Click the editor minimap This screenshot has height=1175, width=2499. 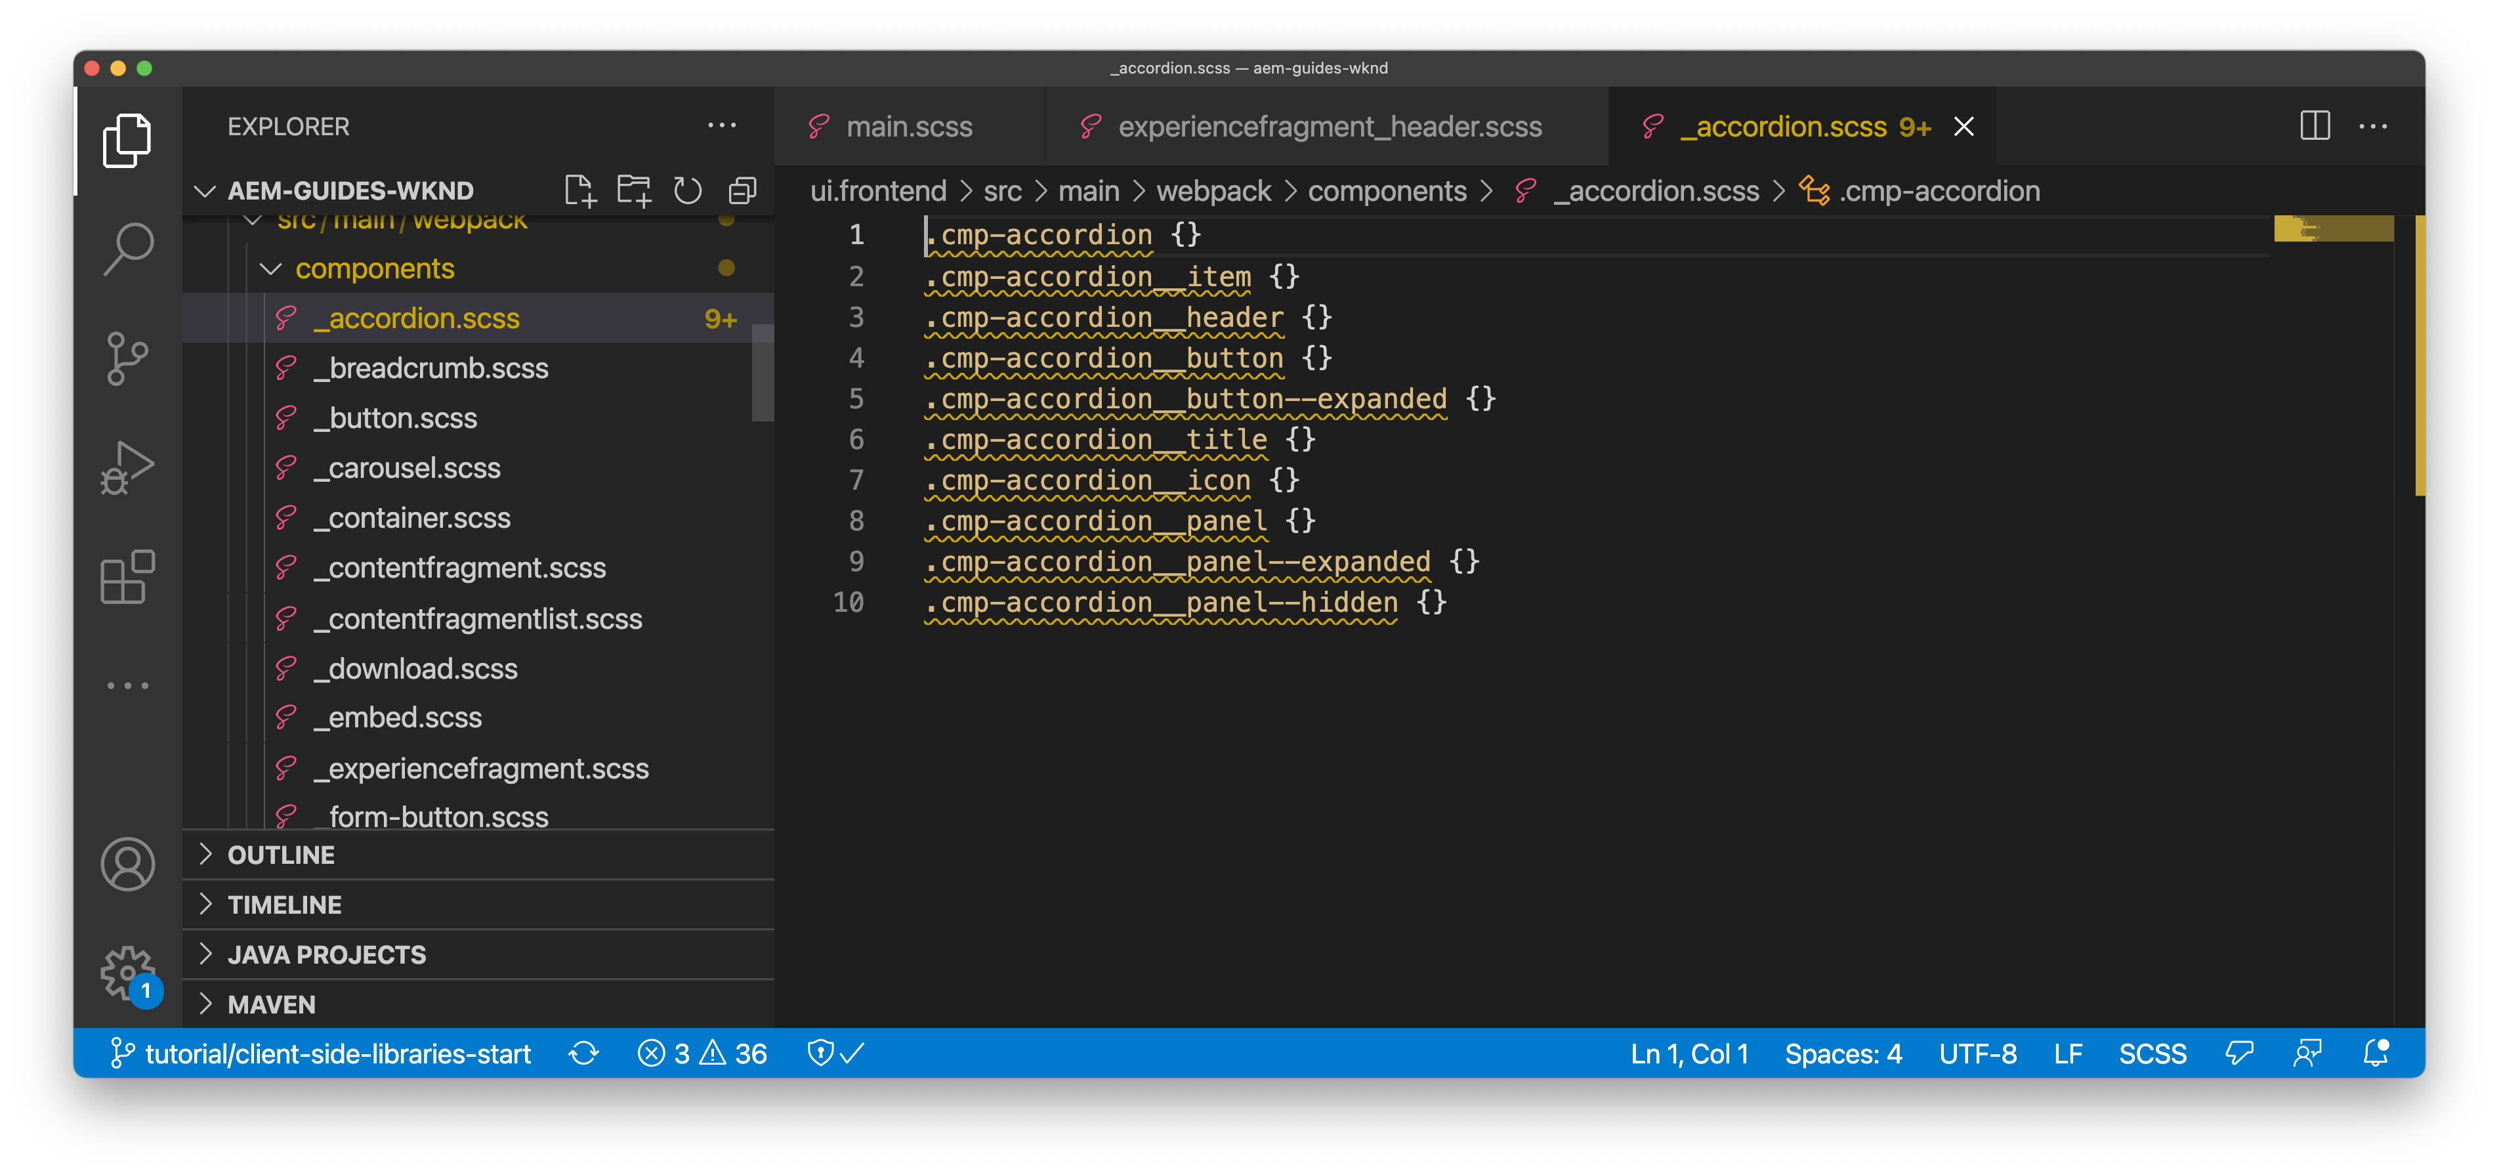tap(2333, 229)
